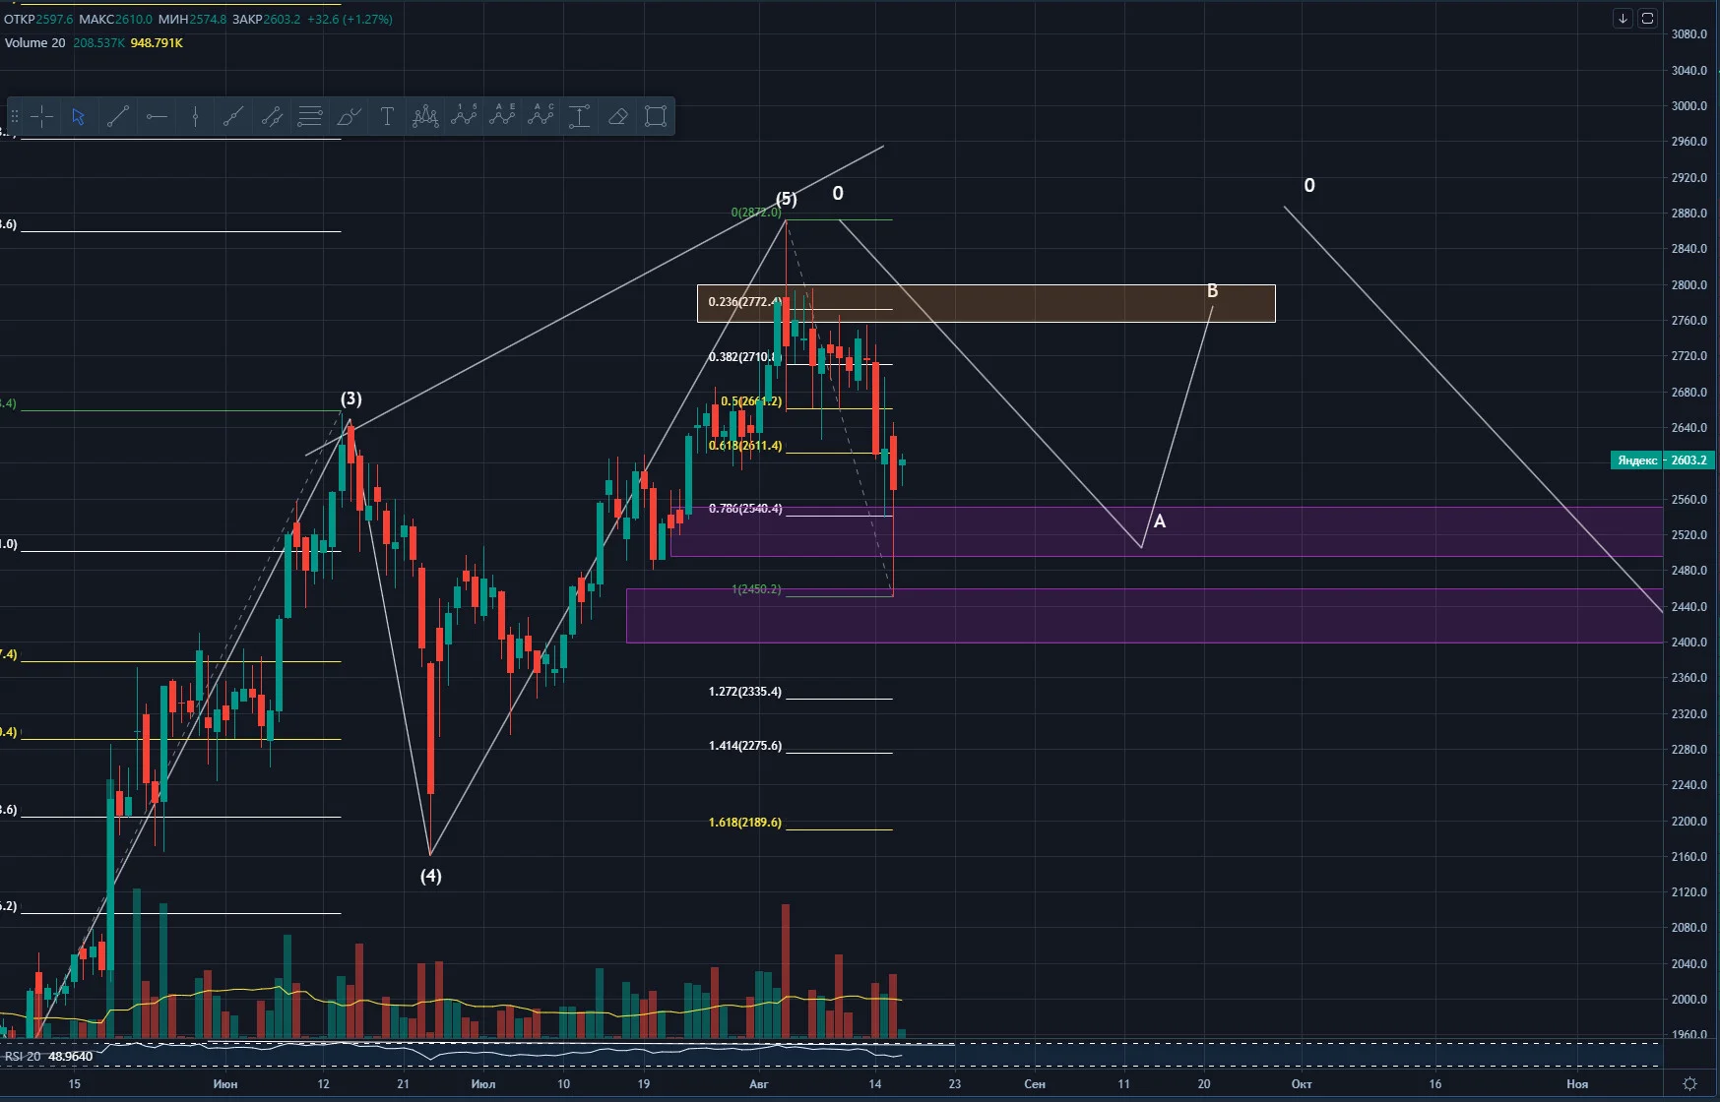Pick the trend line drawing tool
The width and height of the screenshot is (1720, 1102).
coord(117,117)
